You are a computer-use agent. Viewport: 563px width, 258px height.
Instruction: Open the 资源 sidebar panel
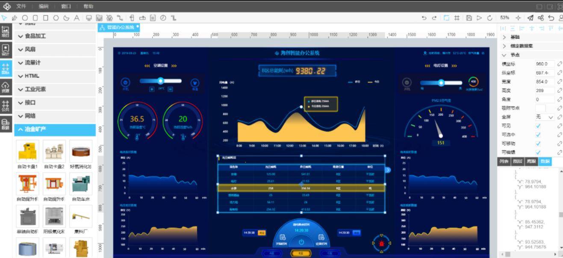6,88
